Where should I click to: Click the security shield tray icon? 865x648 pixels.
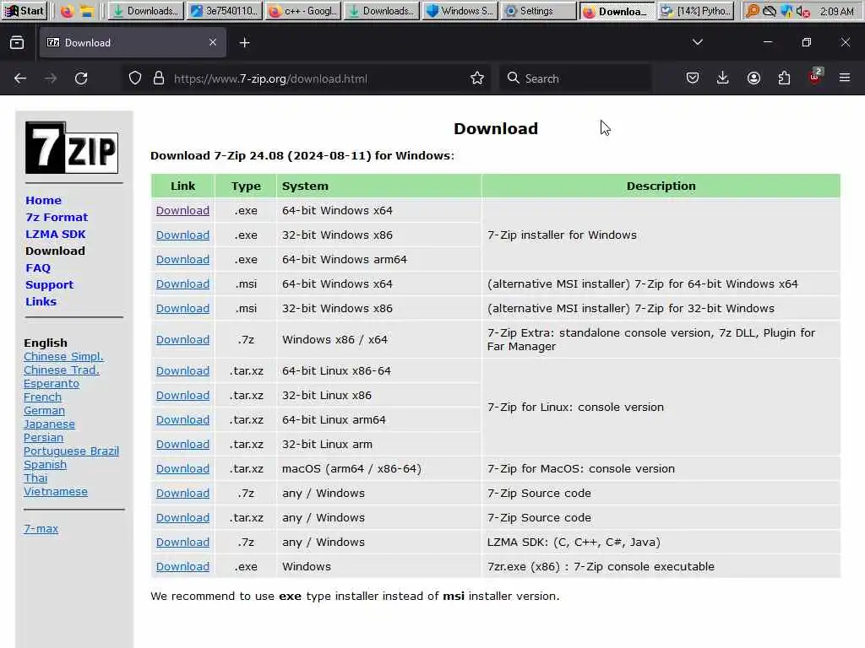click(x=786, y=11)
